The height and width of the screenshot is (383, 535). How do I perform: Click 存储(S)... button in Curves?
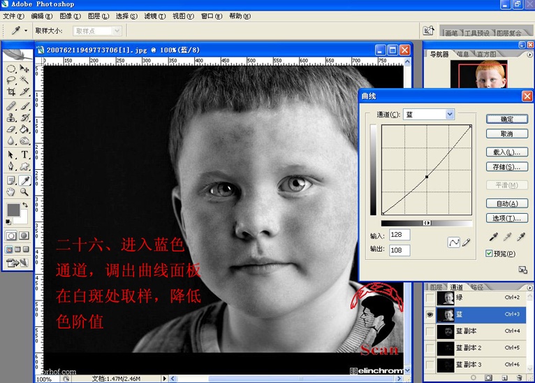pos(507,167)
